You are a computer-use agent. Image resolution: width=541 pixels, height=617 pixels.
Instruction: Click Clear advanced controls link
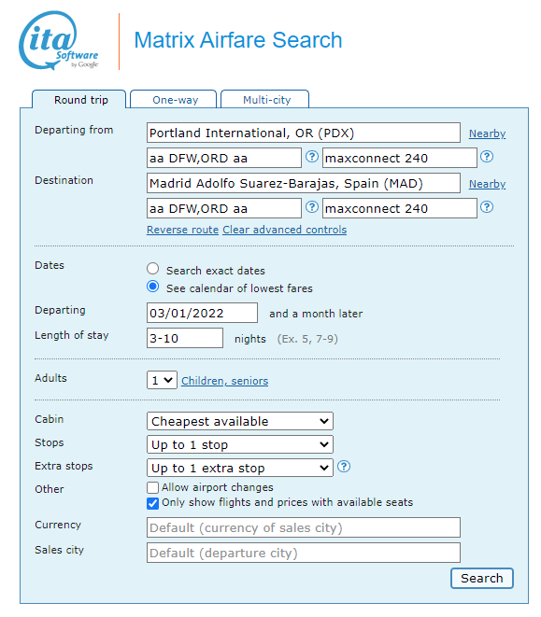pyautogui.click(x=284, y=230)
